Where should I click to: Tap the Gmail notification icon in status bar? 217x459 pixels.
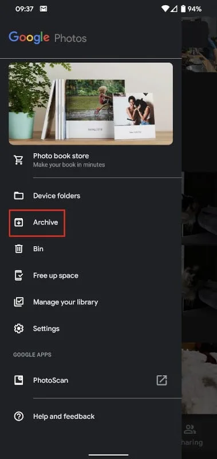pyautogui.click(x=44, y=9)
